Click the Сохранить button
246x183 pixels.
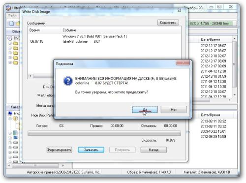[x=168, y=23]
